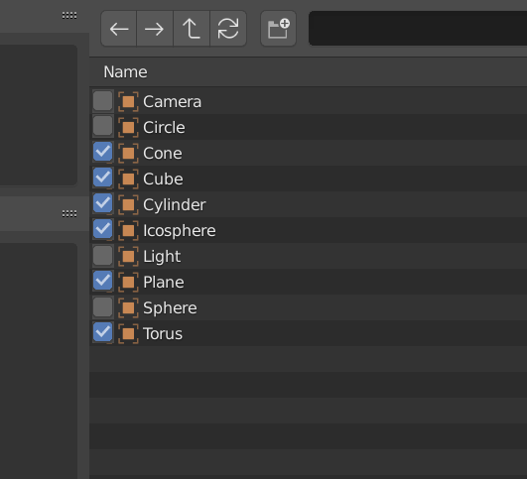The image size is (527, 479).
Task: Select the Light name text
Action: pos(162,257)
